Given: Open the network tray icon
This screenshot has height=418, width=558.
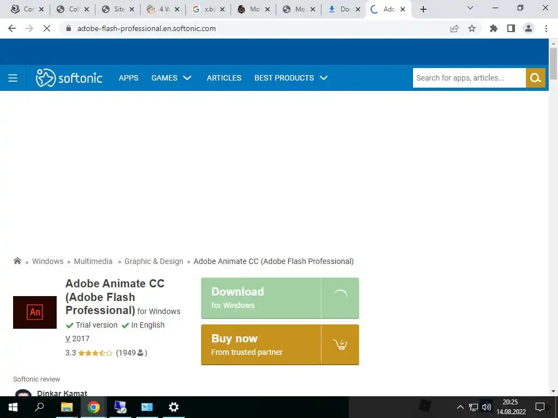Looking at the screenshot, I should tap(474, 407).
